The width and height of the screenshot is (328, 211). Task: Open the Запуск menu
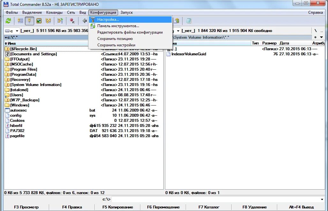coord(127,12)
